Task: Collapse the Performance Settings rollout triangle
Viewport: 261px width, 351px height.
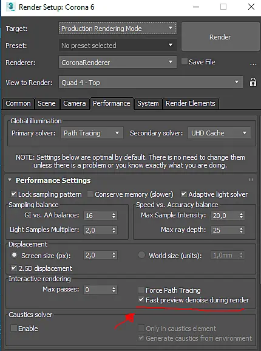Action: tap(10, 180)
